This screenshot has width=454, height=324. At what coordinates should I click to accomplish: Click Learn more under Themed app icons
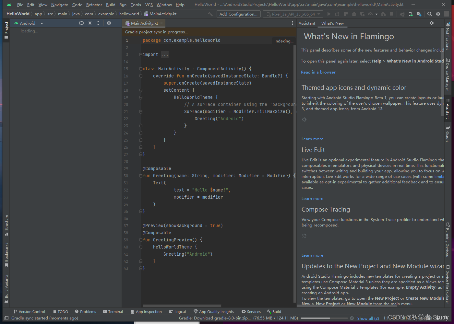point(312,139)
